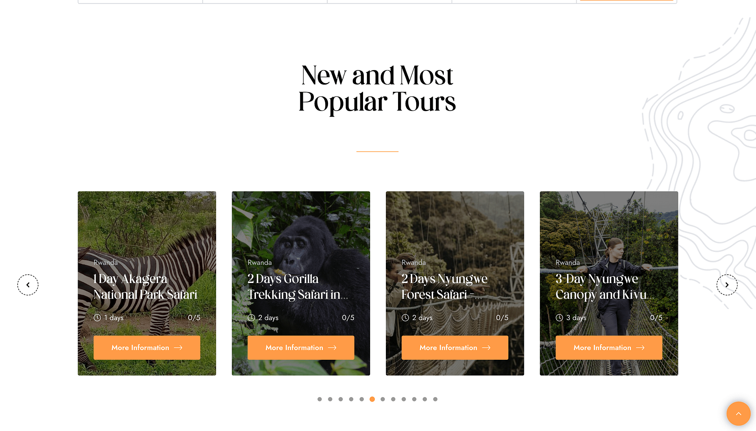Open the 2 Days Nyungwe Forest Safari title
Screen dimensions: 756x431
pos(445,287)
